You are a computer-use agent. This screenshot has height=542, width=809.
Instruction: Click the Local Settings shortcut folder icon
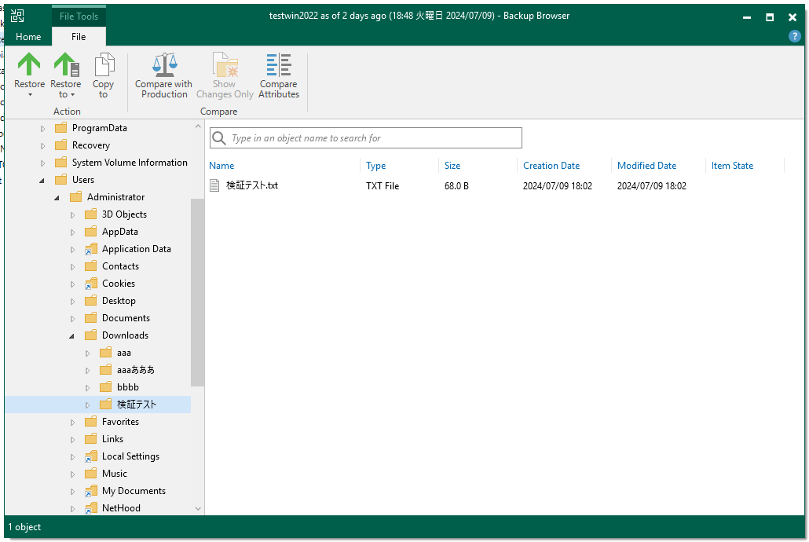coord(91,456)
